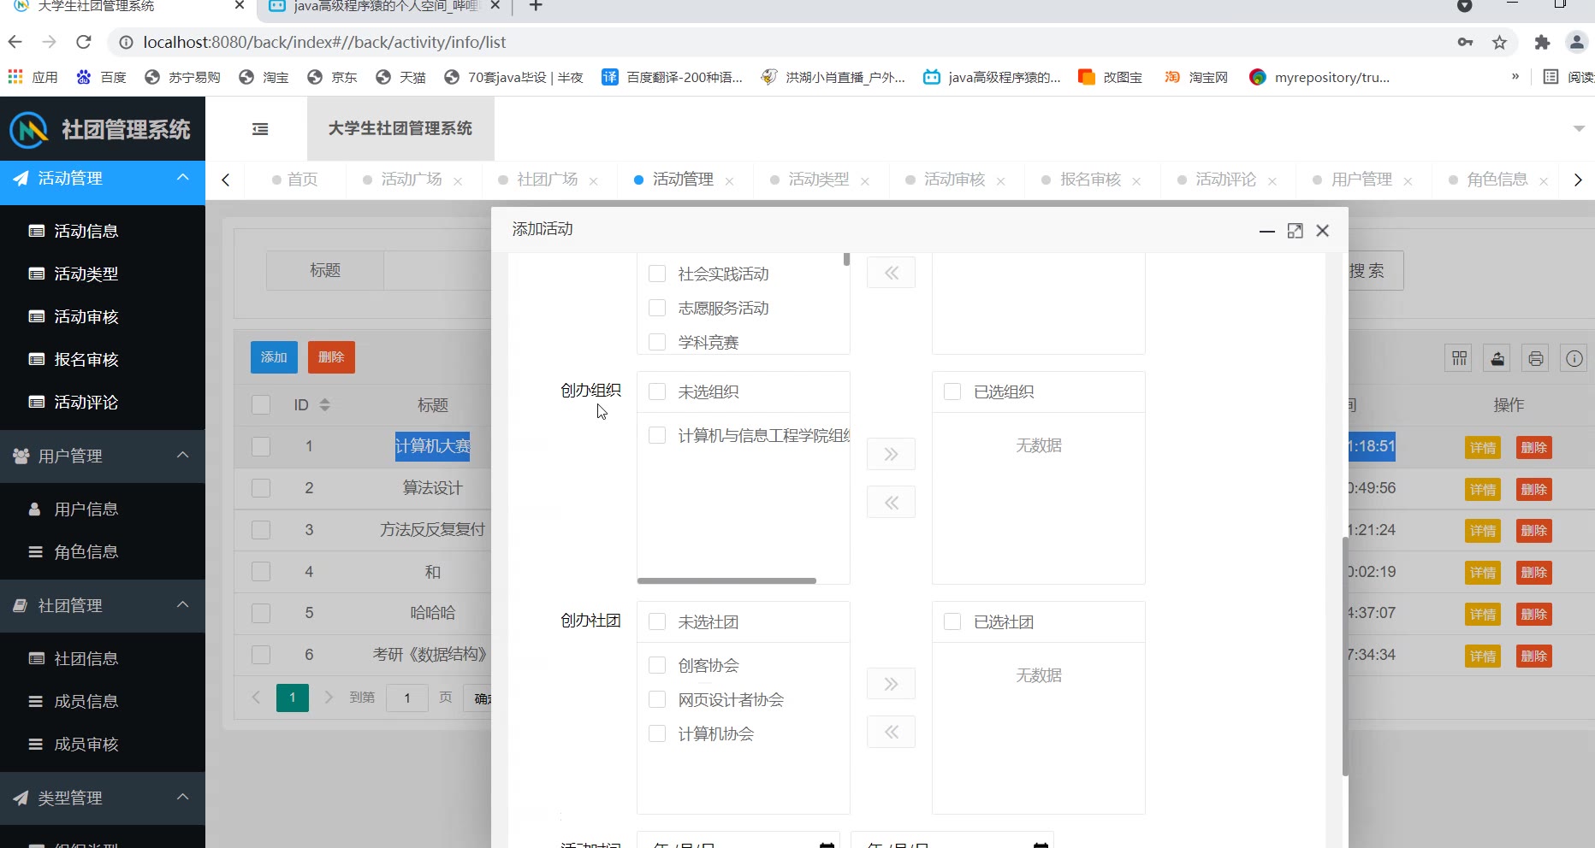Move organization to selected with right arrows
This screenshot has width=1595, height=848.
[x=891, y=454]
